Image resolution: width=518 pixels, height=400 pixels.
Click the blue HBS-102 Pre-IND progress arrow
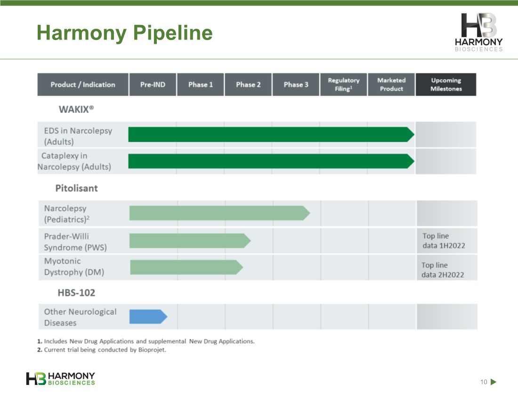(x=148, y=317)
